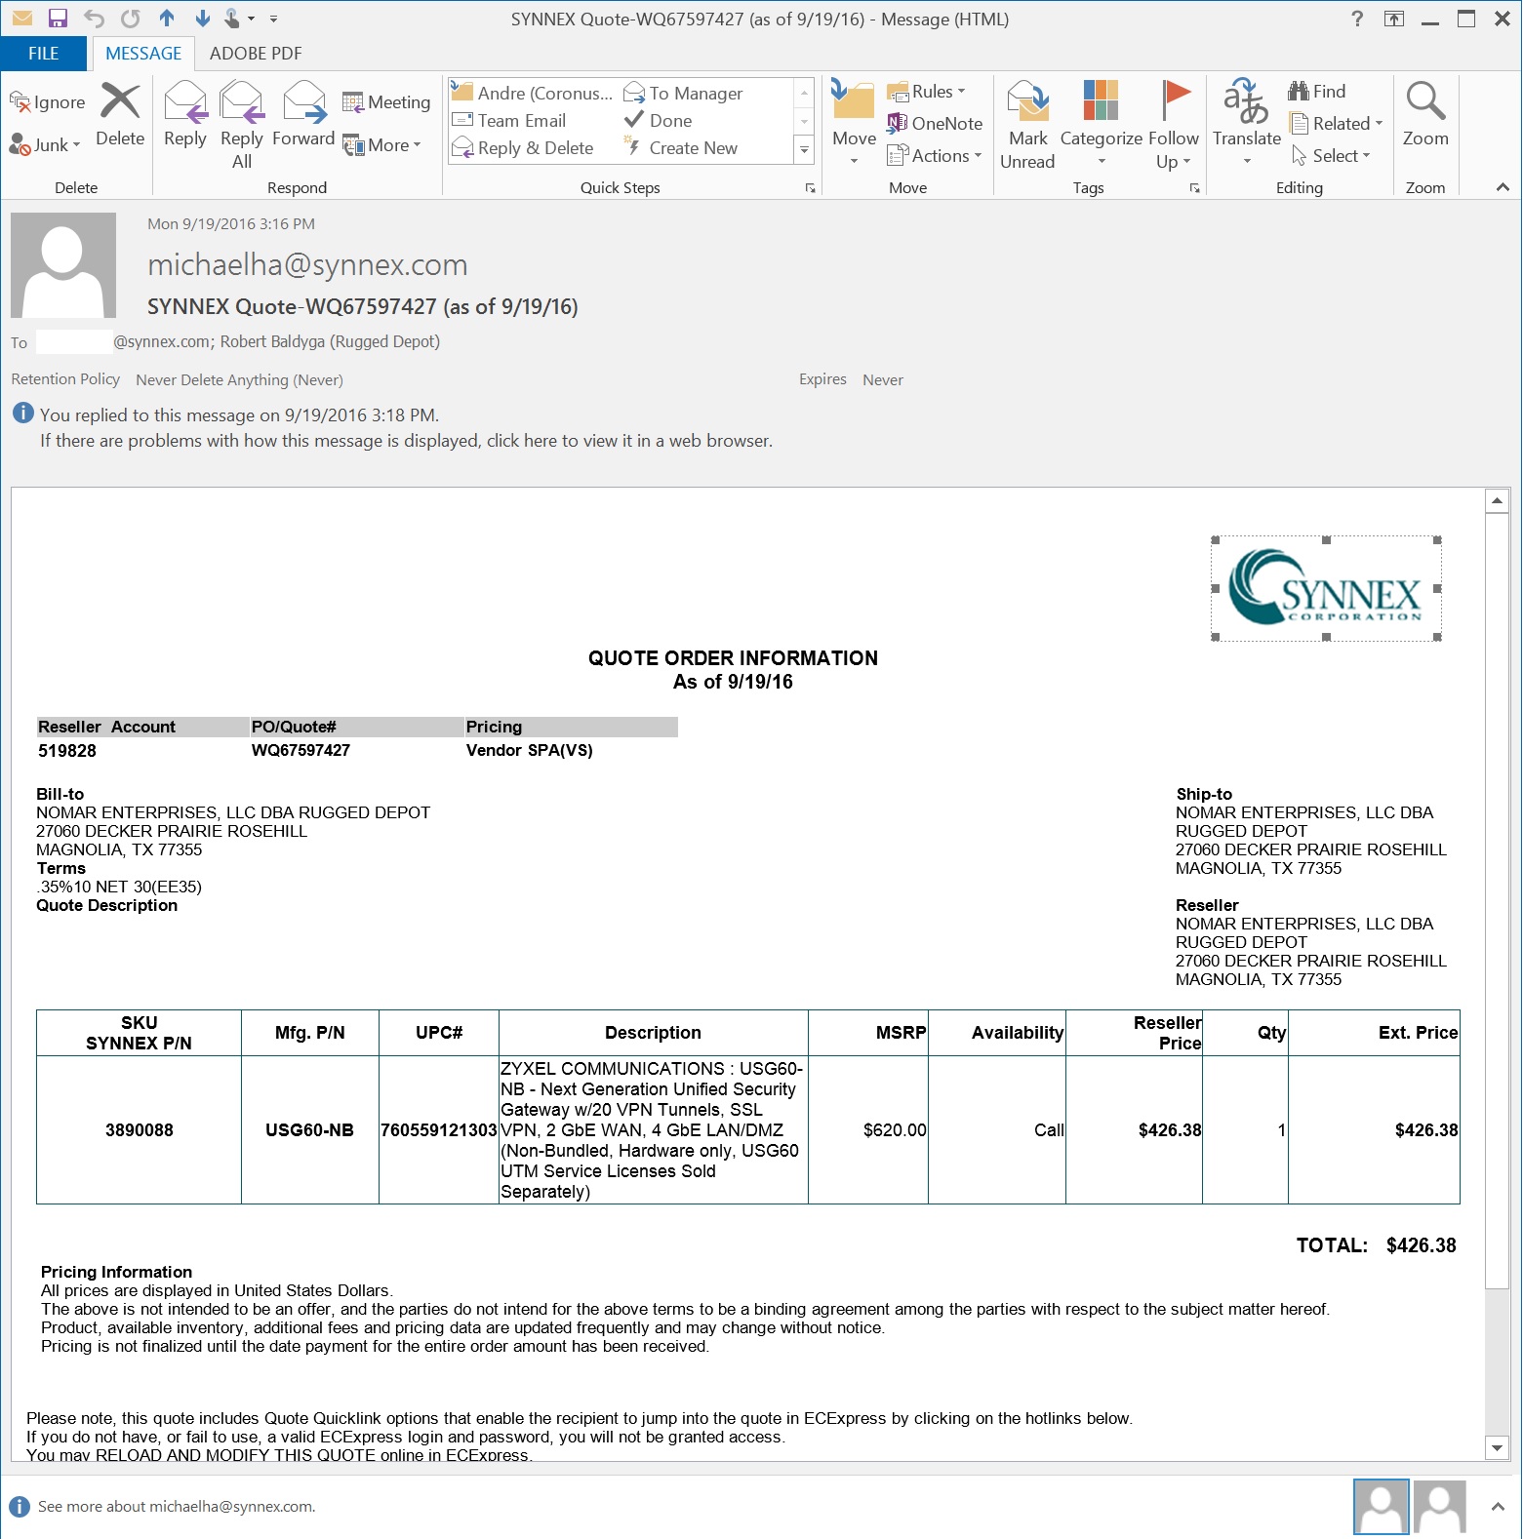Image resolution: width=1523 pixels, height=1539 pixels.
Task: Switch to the MESSAGE tab
Action: pyautogui.click(x=143, y=54)
